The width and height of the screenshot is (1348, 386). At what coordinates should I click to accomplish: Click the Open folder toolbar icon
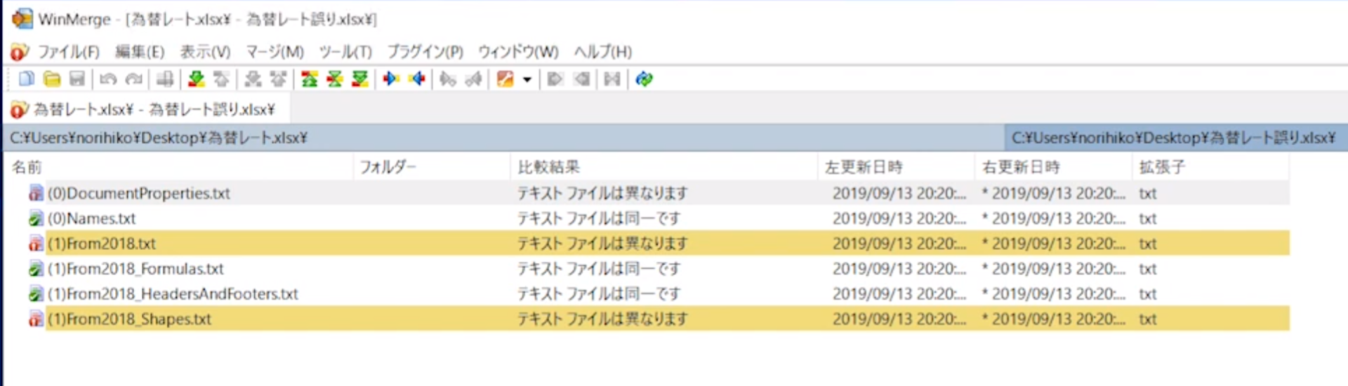[51, 79]
